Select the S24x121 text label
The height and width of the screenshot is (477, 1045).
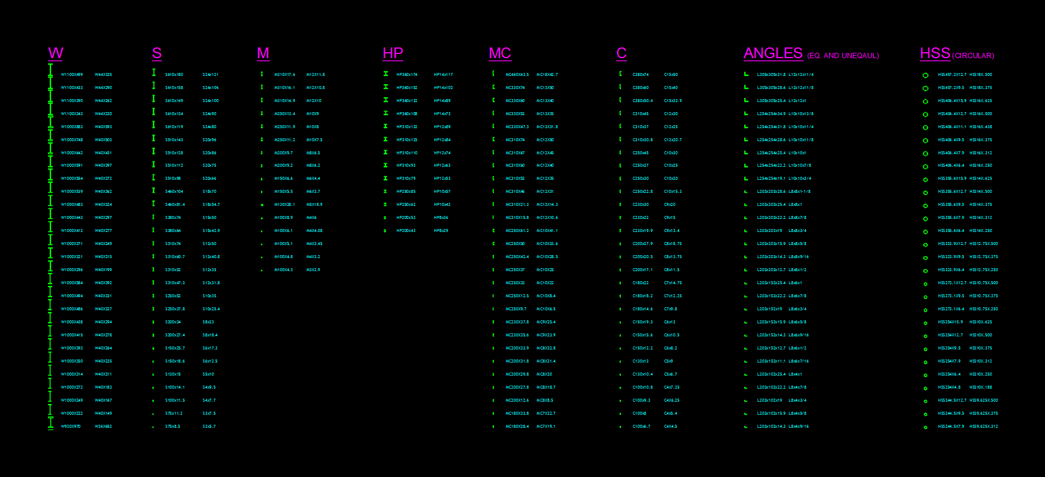tap(211, 75)
